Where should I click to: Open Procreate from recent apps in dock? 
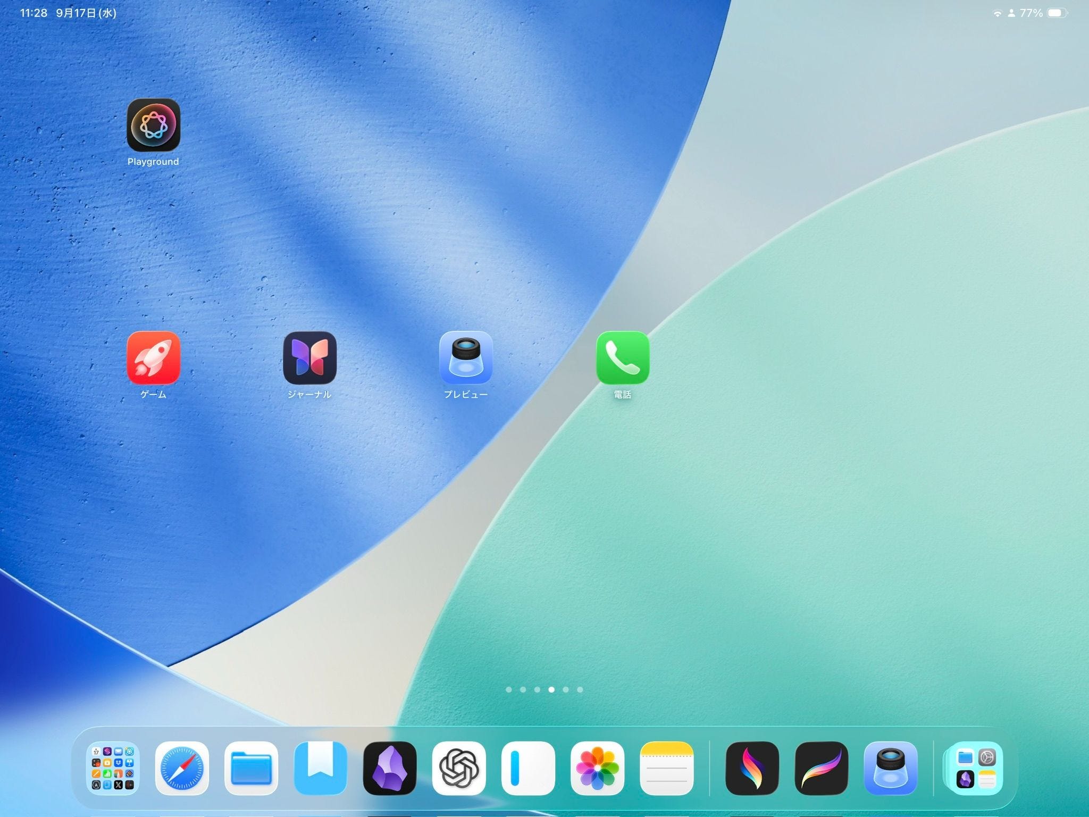click(x=822, y=768)
